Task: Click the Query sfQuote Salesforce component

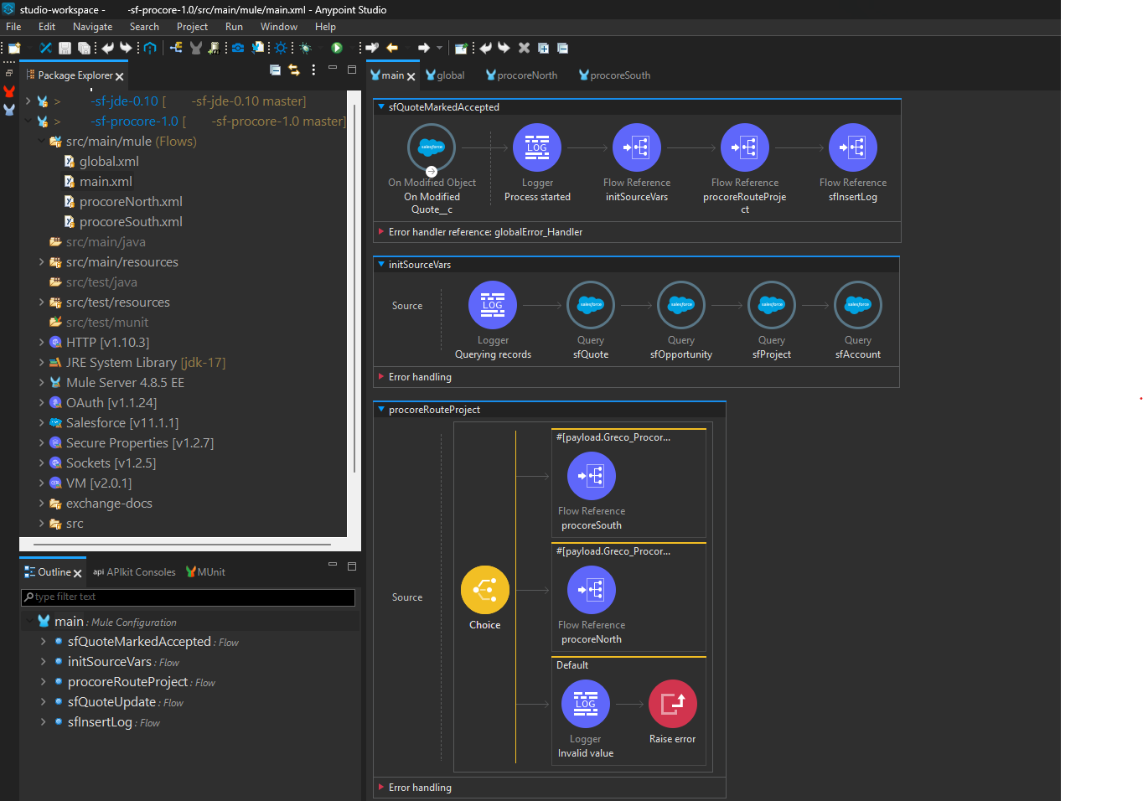Action: click(591, 304)
